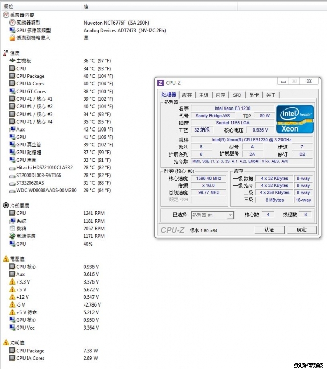Click the motherboard temperature row icon
327x370 pixels.
12,61
